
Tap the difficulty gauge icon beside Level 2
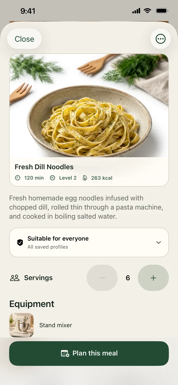coord(53,178)
